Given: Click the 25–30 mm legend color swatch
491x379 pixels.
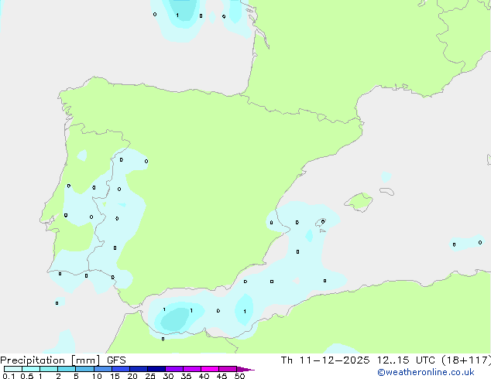Looking at the screenshot, I should 156,369.
